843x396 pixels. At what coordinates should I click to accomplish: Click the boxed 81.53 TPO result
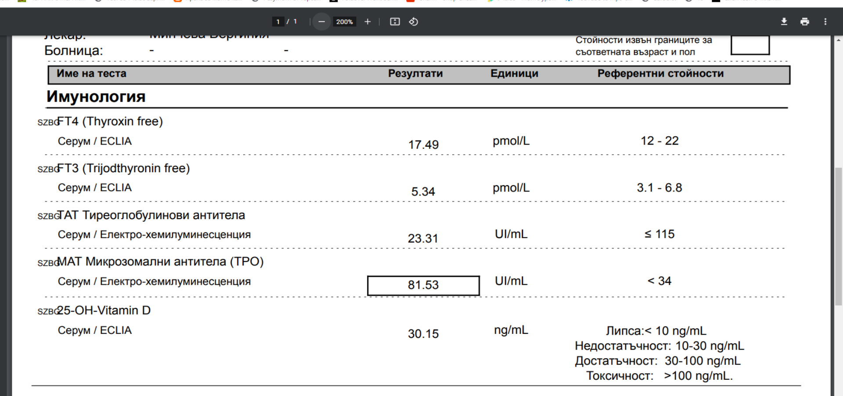[x=423, y=285]
